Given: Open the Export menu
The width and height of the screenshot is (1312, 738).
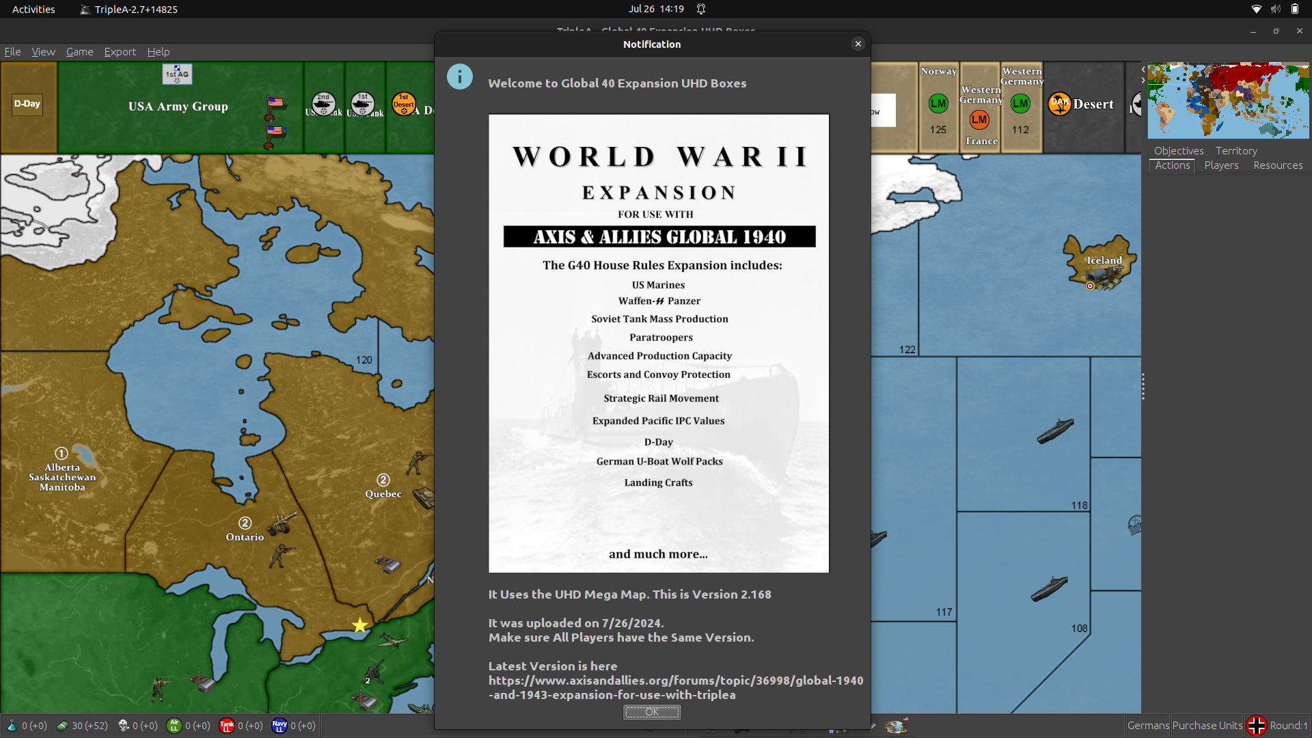Looking at the screenshot, I should click(120, 52).
